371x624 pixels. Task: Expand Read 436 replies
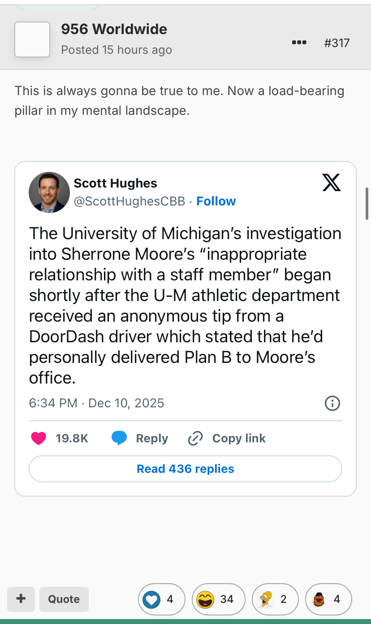coord(185,469)
